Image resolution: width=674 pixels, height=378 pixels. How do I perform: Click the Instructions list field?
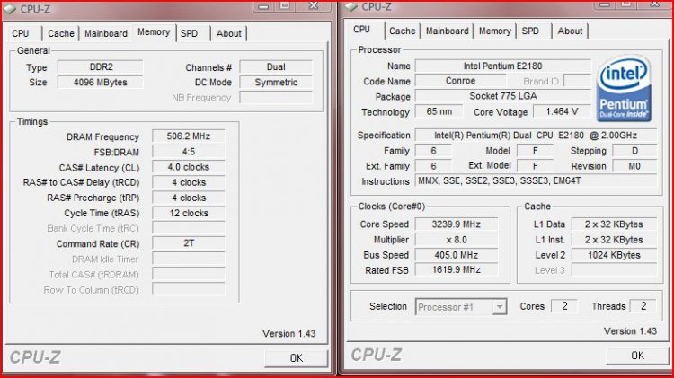pos(536,181)
